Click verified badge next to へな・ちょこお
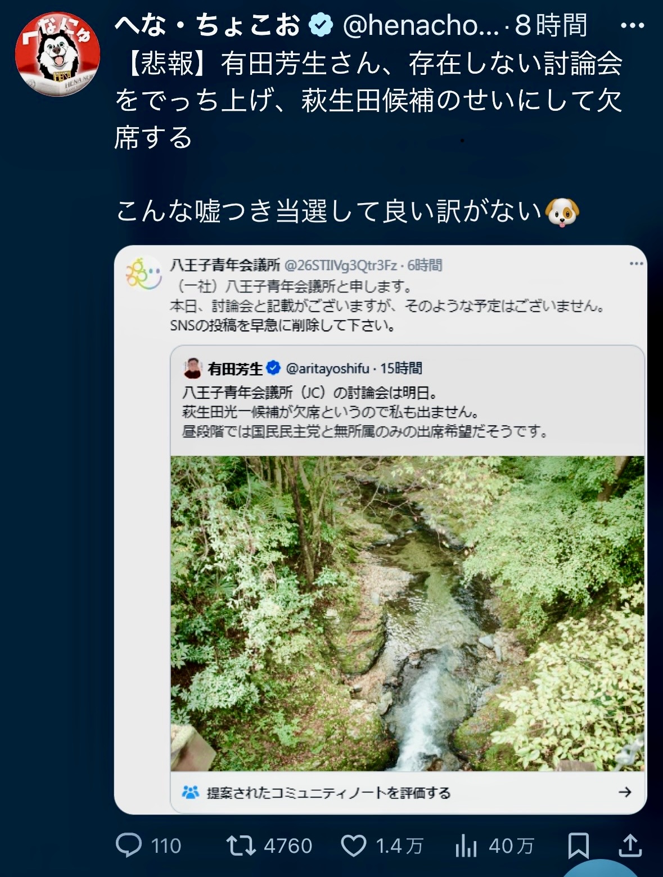 click(319, 24)
